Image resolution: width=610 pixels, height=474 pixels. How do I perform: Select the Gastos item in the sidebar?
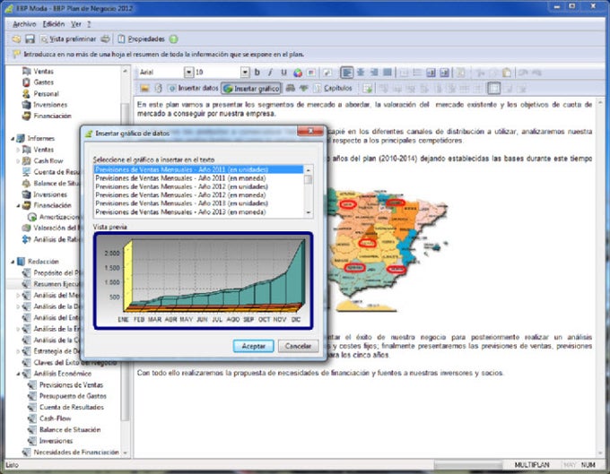(44, 82)
